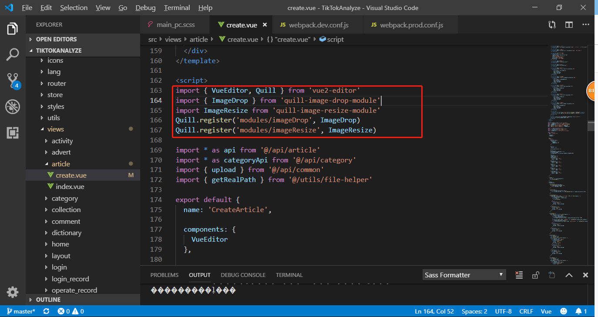Open the output log file icon
Viewport: 598px width, 317px height.
[x=552, y=275]
